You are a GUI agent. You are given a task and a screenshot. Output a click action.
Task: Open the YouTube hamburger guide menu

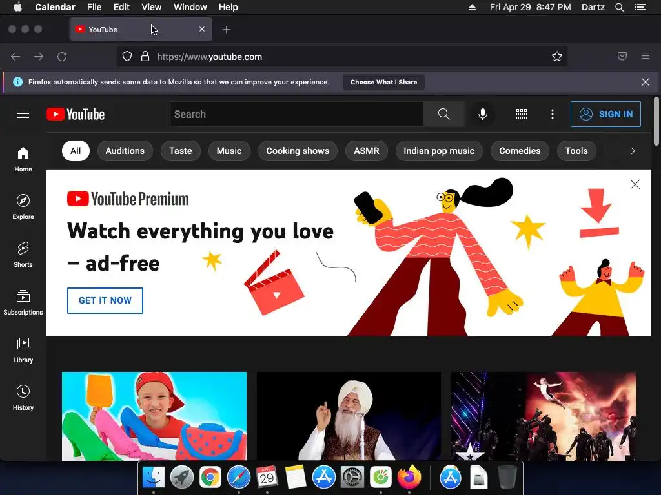[x=23, y=114]
